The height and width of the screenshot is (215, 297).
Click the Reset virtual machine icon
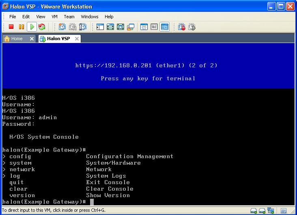pyautogui.click(x=42, y=27)
